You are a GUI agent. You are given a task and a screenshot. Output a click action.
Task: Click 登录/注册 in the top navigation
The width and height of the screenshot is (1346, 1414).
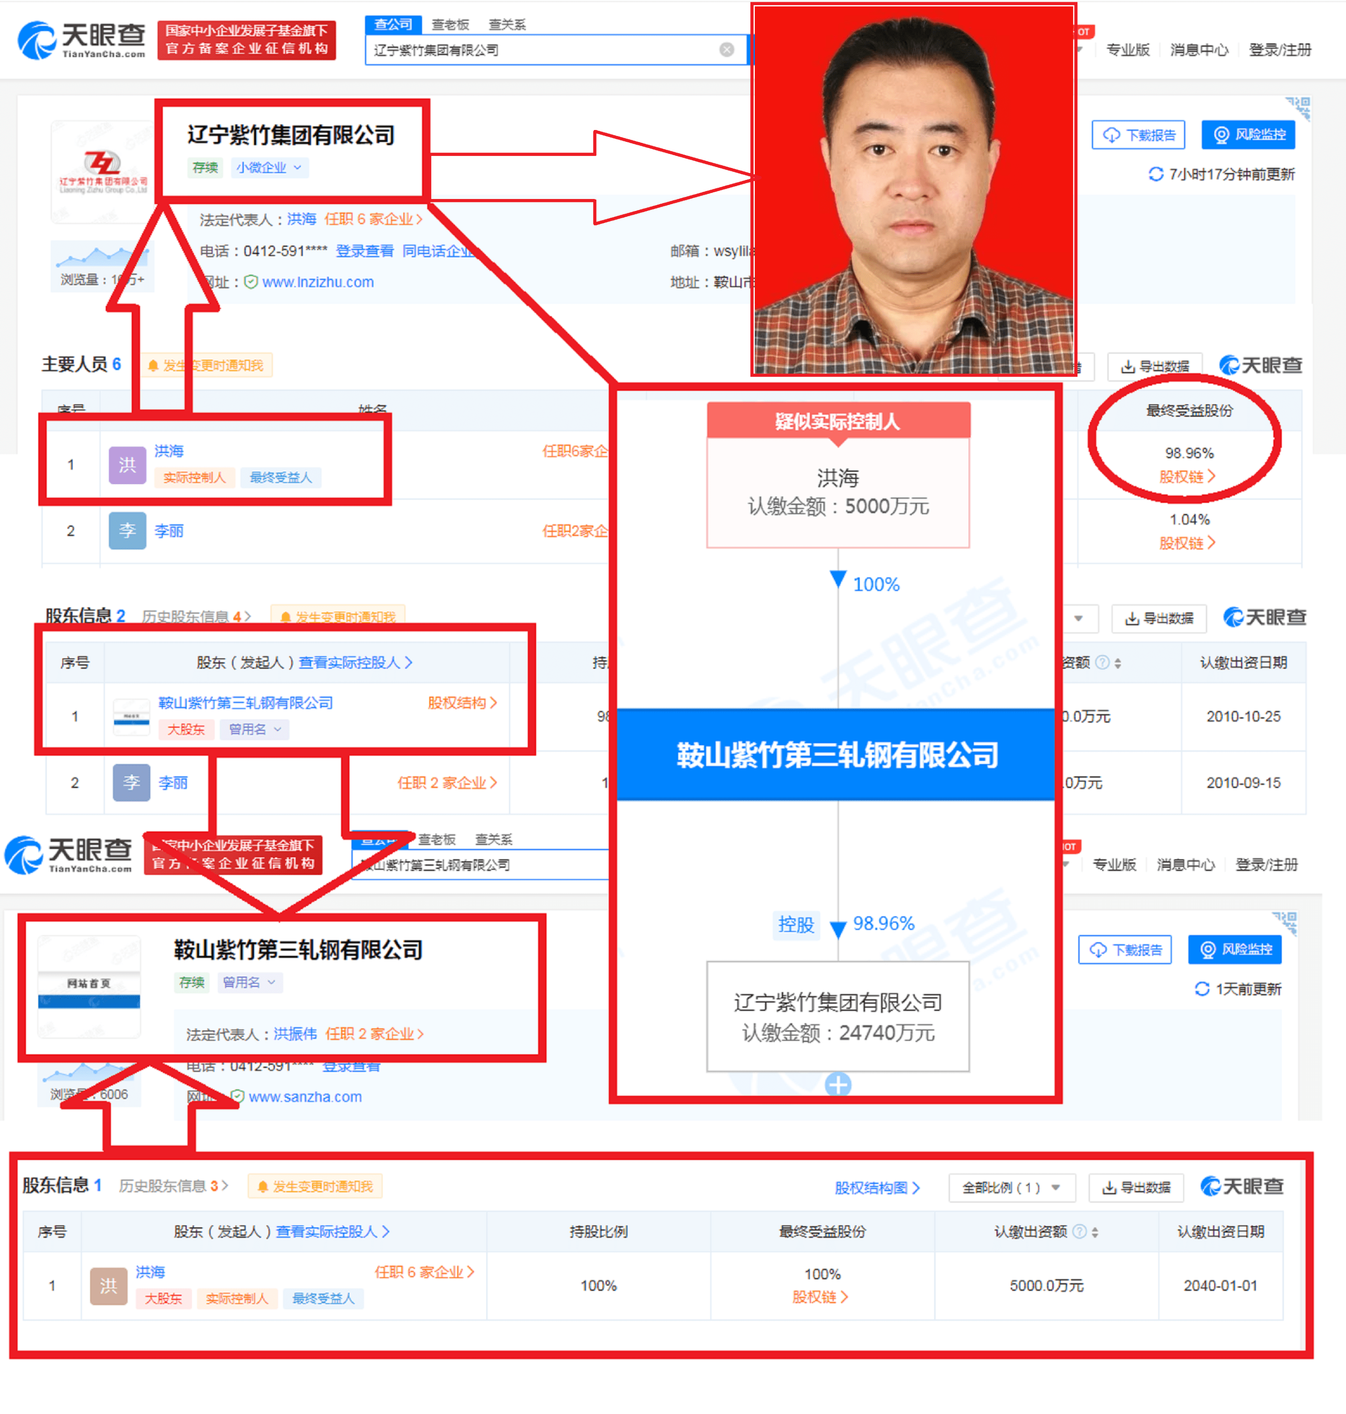[x=1280, y=49]
